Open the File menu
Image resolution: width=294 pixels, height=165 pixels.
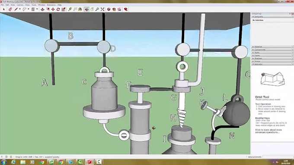tap(2, 5)
